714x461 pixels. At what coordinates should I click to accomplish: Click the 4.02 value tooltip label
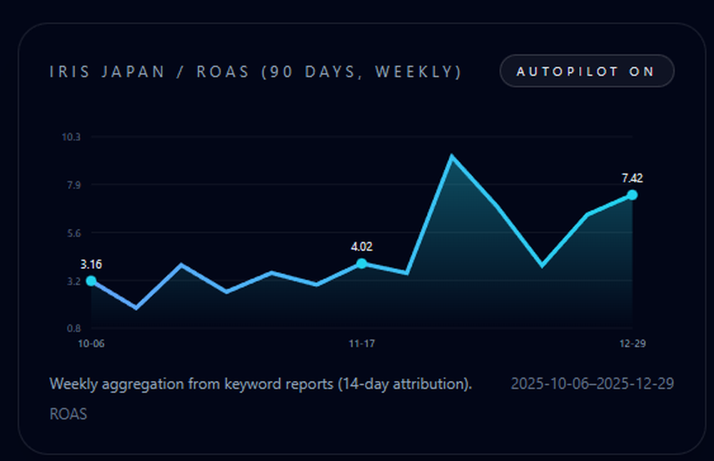tap(361, 246)
